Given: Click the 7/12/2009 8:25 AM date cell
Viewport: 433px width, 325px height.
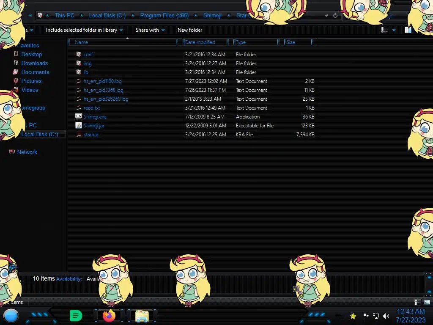Looking at the screenshot, I should coord(205,117).
